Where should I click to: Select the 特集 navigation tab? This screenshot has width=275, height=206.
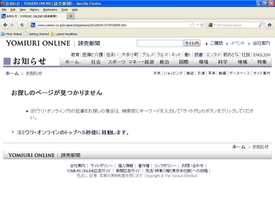[x=262, y=62]
